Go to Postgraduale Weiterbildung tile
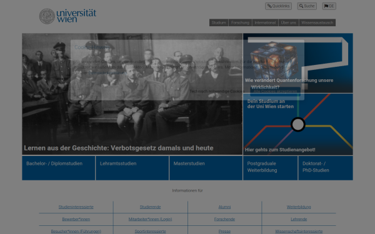This screenshot has width=375, height=234. coord(270,168)
